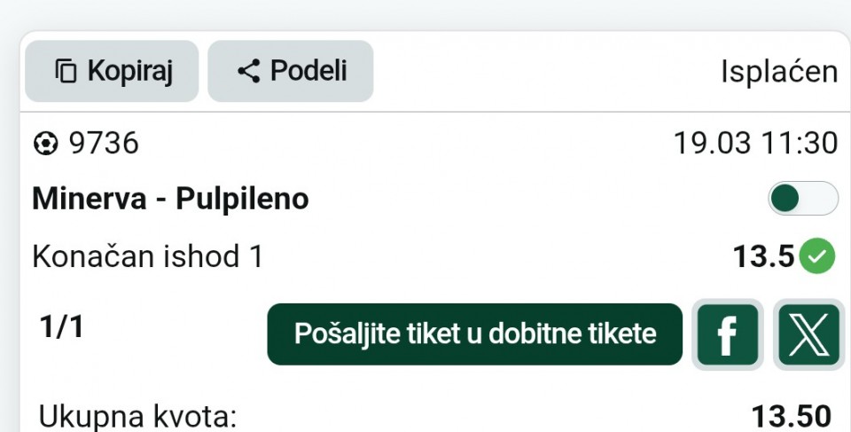Click the total odds value 13.50

point(791,416)
